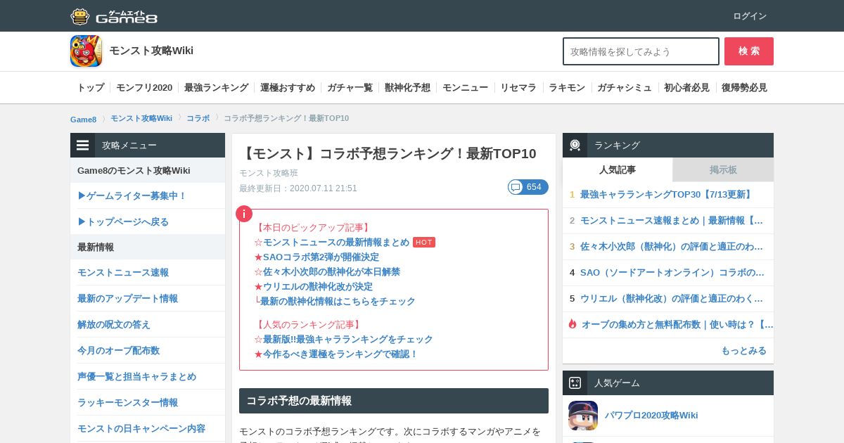The image size is (844, 443).
Task: Open パワプロ2020攻略Wiki link
Action: tap(651, 416)
